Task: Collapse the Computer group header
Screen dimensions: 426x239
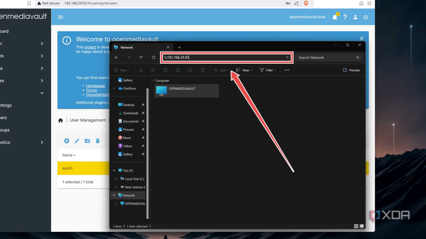Action: (x=153, y=81)
